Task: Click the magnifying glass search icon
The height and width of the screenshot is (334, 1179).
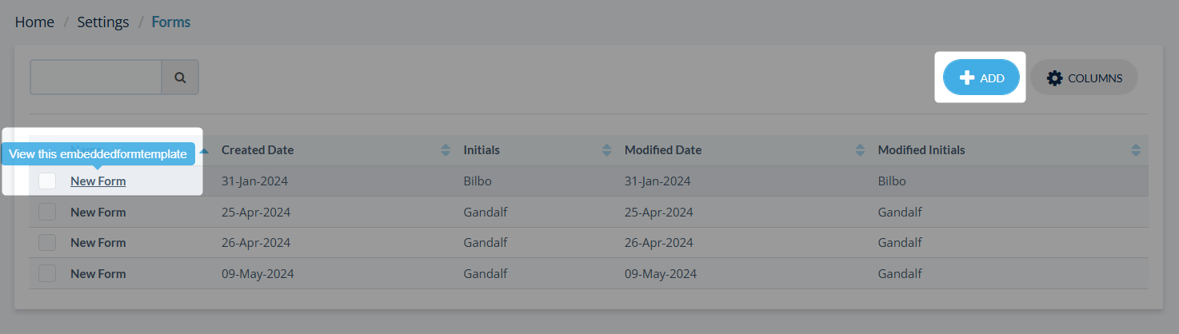Action: point(180,78)
